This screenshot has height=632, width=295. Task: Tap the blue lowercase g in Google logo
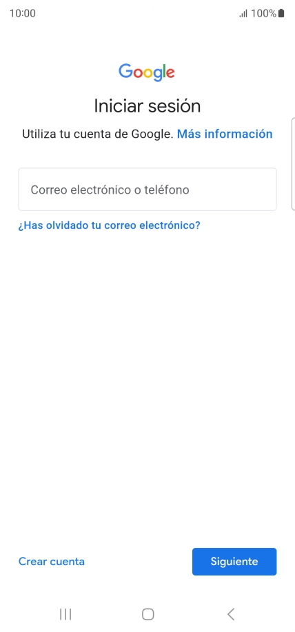point(159,75)
